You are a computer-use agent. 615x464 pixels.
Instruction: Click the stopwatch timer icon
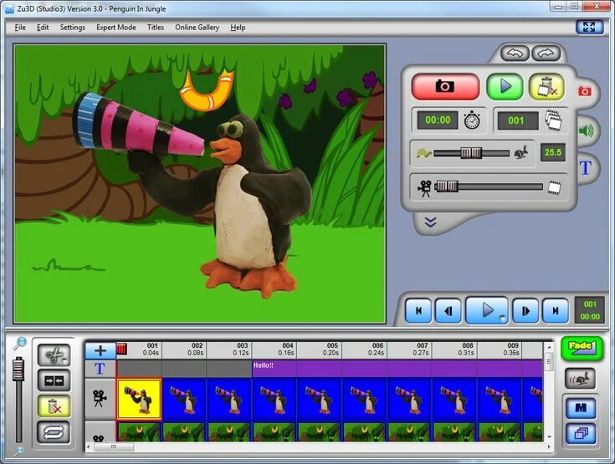[x=472, y=120]
